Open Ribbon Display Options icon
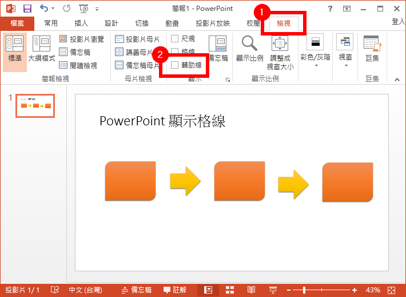This screenshot has width=406, height=297. 347,9
